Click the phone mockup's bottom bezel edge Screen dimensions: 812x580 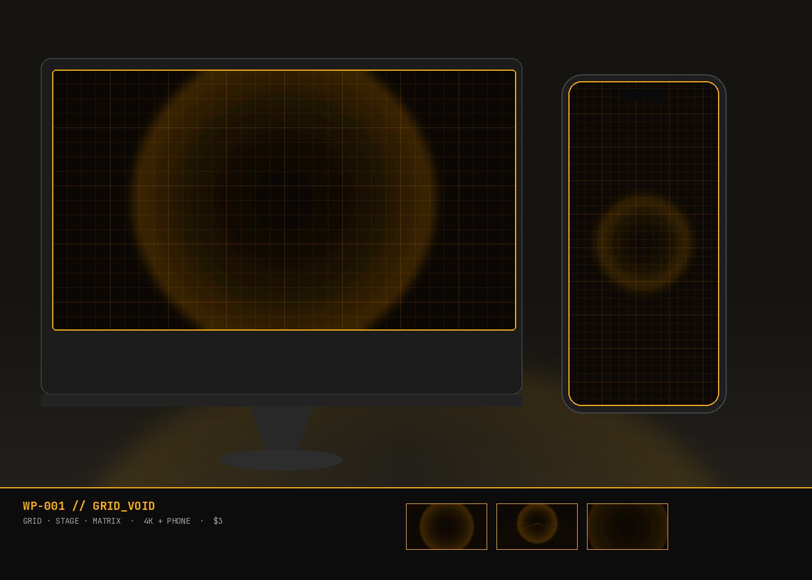(644, 409)
